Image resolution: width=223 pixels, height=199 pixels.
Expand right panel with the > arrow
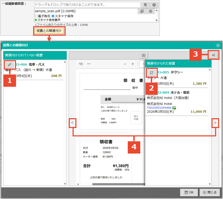(215, 123)
